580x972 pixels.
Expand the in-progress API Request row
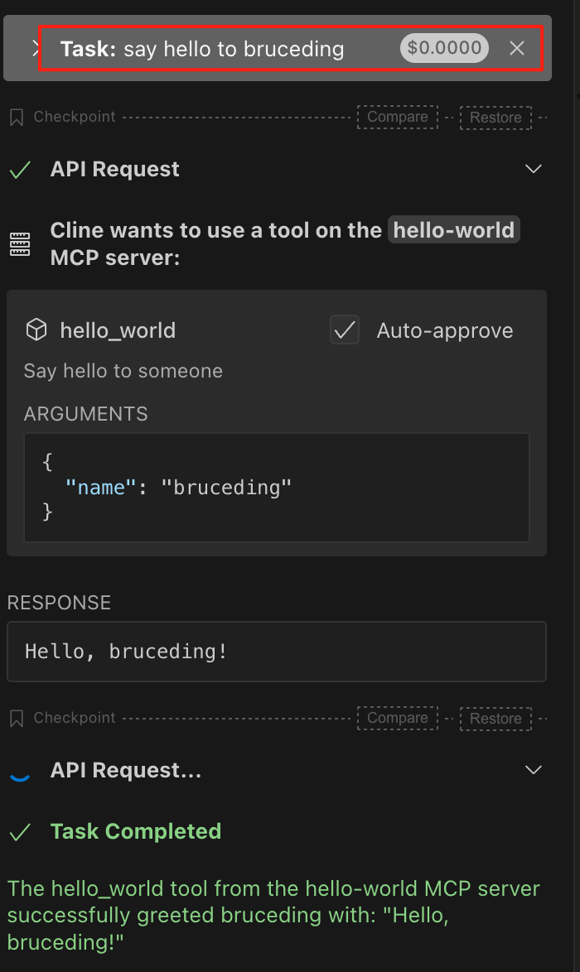[534, 770]
